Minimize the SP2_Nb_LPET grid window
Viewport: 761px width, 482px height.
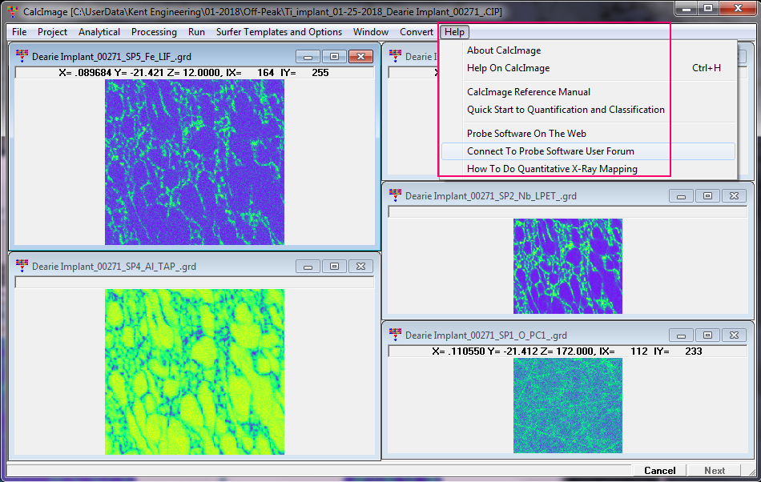pos(681,196)
